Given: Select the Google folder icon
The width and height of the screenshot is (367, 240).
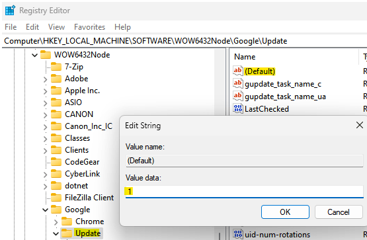Looking at the screenshot, I should tap(56, 210).
